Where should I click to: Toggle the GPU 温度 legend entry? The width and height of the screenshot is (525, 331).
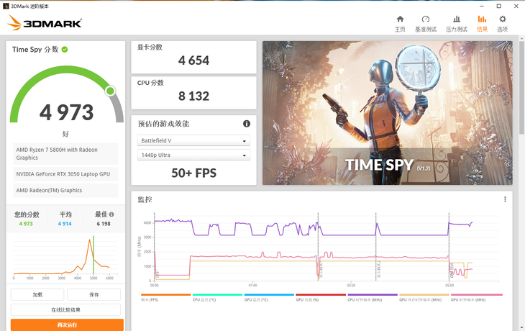tap(269, 297)
